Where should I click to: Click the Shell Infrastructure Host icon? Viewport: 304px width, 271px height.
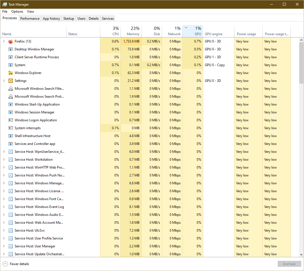[11, 136]
